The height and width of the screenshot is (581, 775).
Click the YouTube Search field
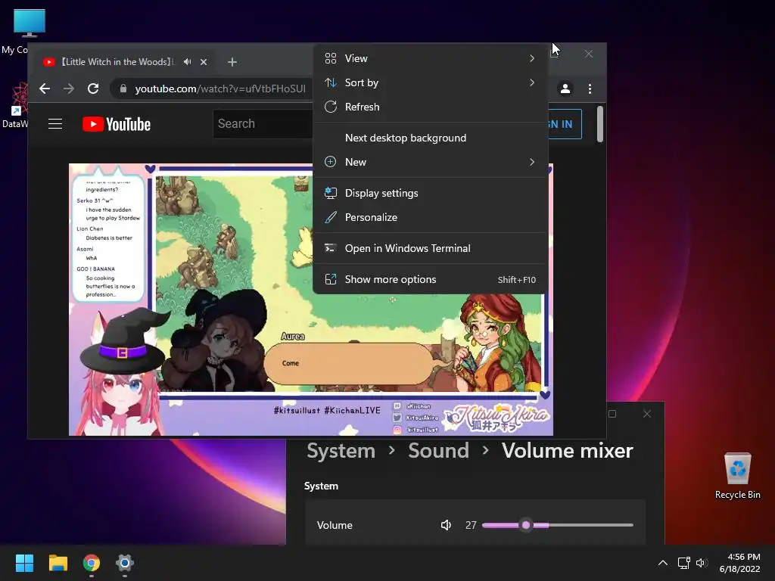tap(263, 123)
